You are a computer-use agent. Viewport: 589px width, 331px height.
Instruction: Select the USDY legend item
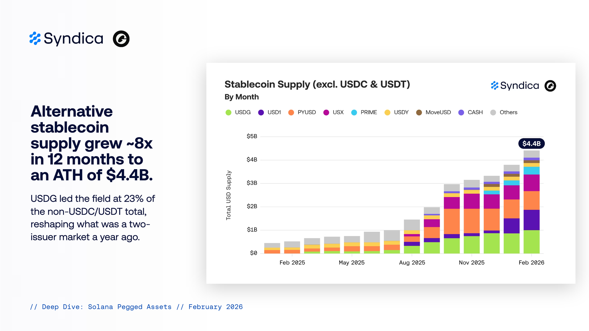tap(397, 112)
